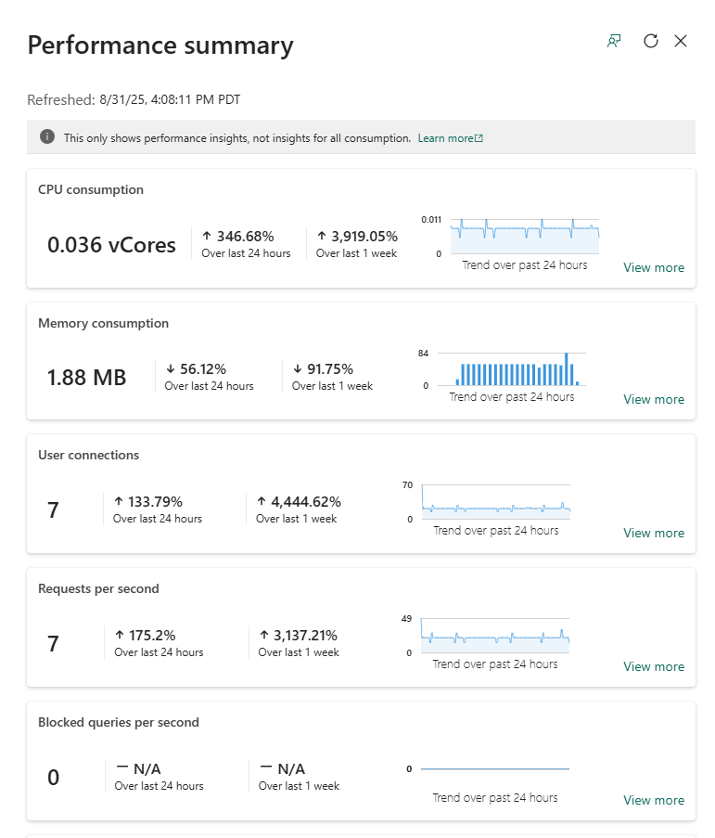The image size is (715, 838).
Task: Open View more under Memory consumption
Action: click(653, 399)
